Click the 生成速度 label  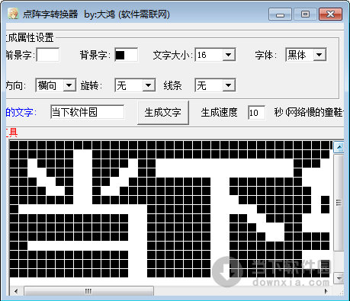pos(219,113)
